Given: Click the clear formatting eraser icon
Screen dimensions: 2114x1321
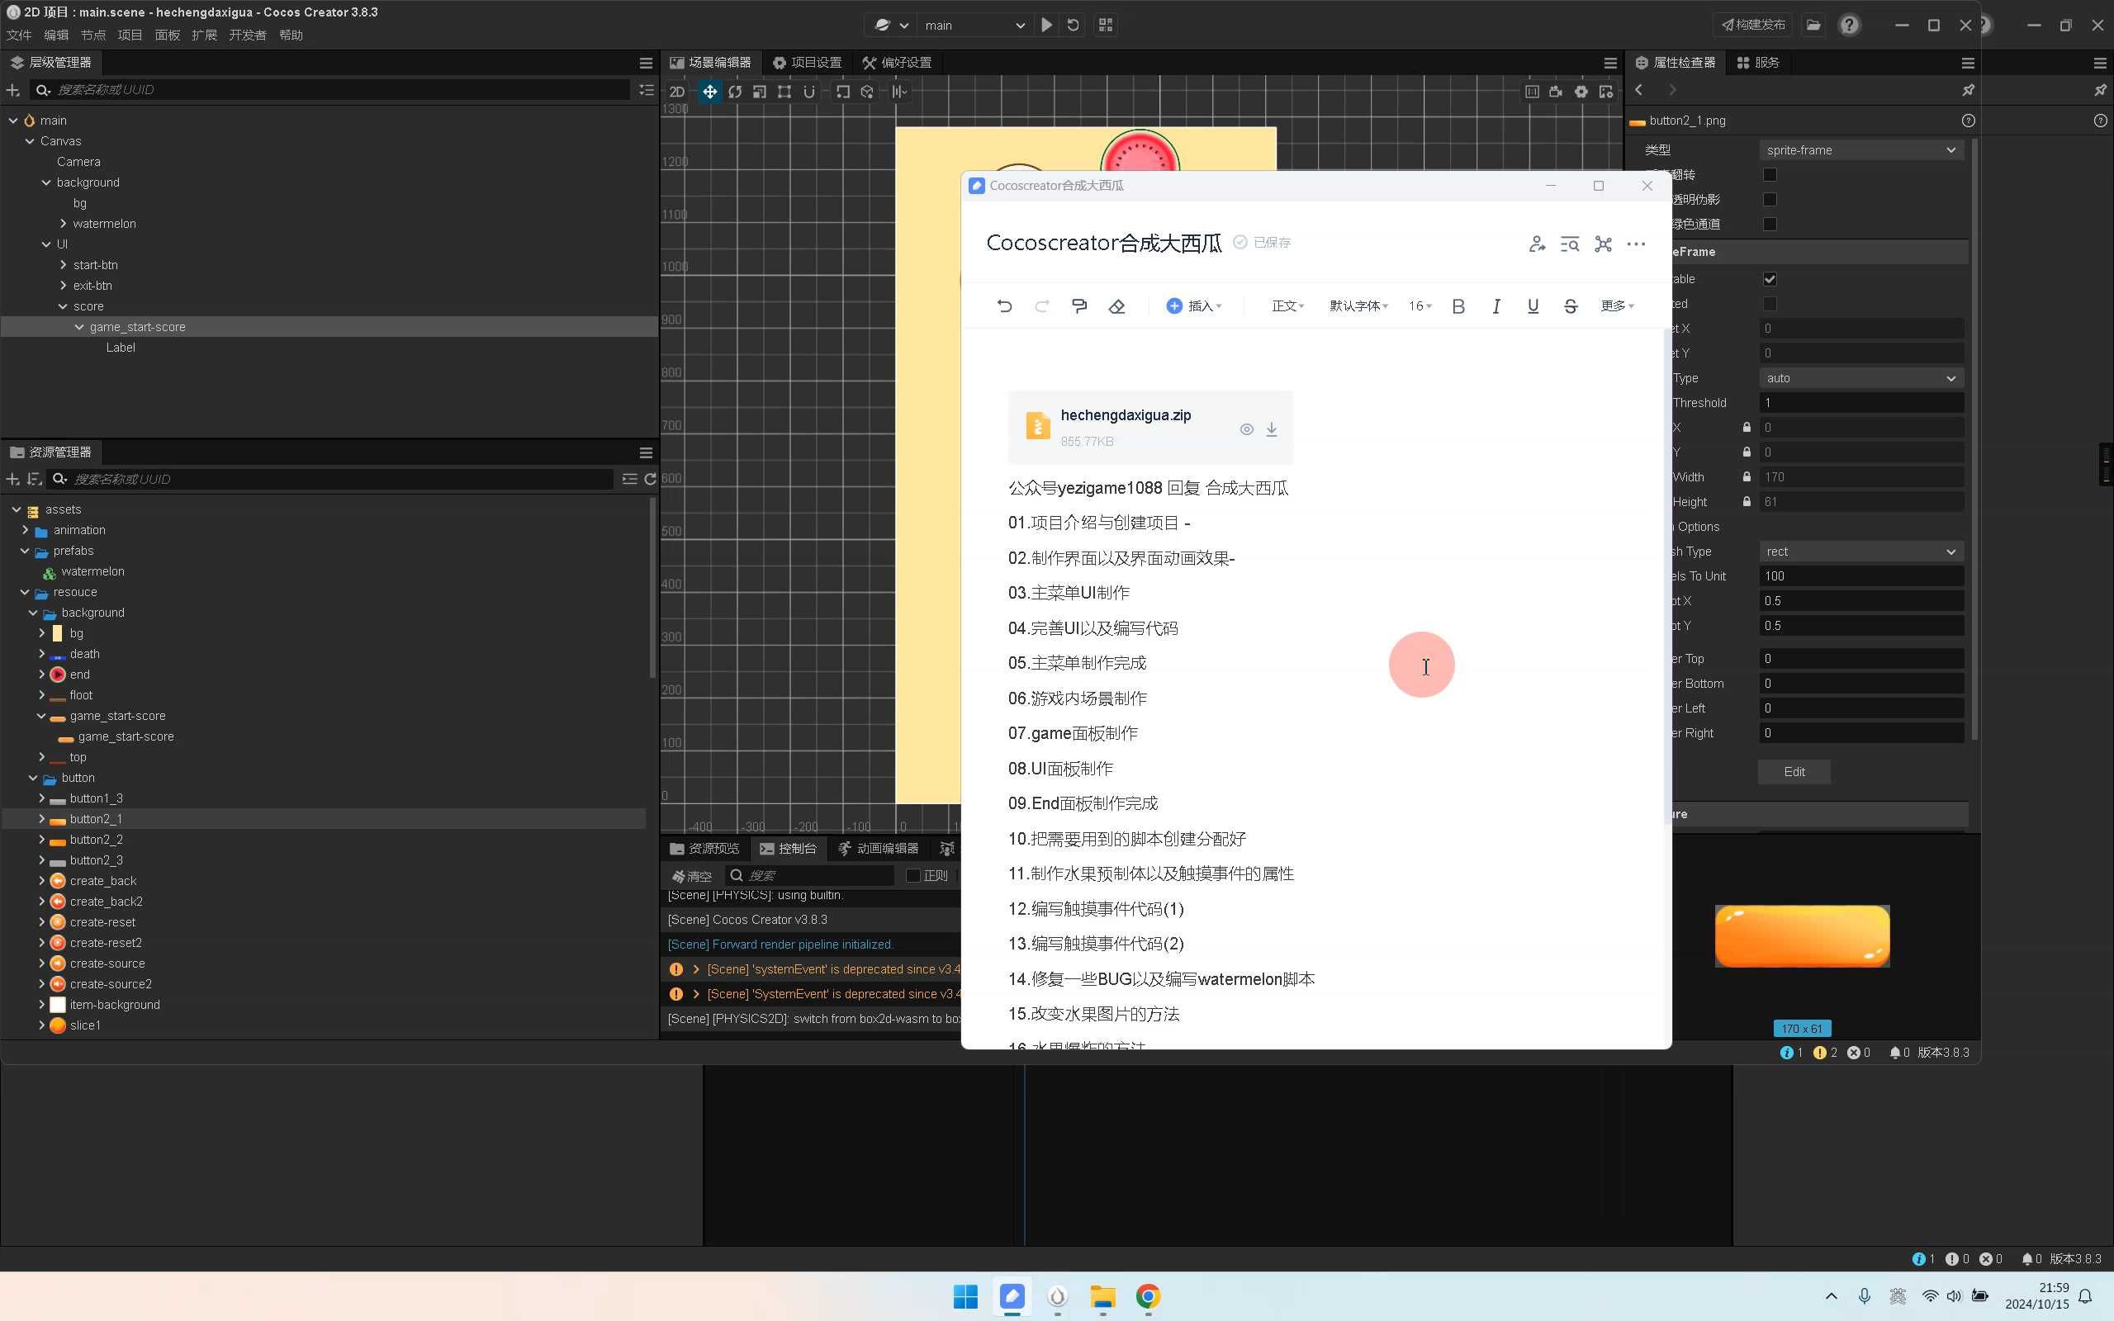Looking at the screenshot, I should (1116, 305).
